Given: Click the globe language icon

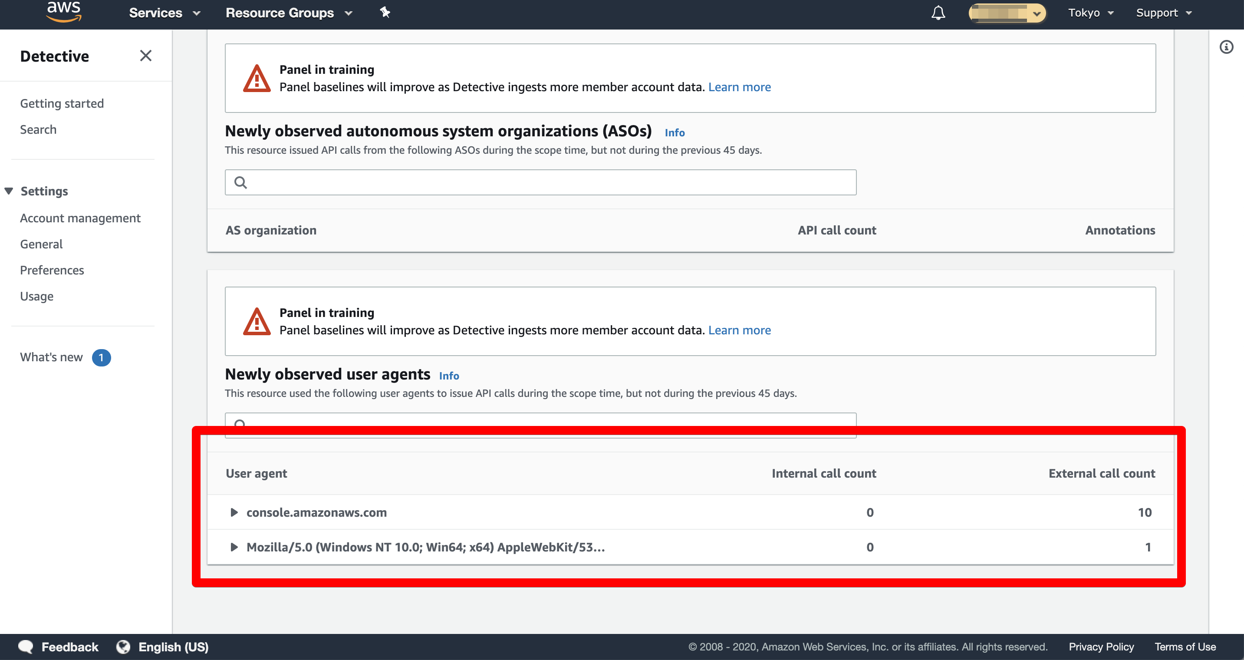Looking at the screenshot, I should coord(123,647).
